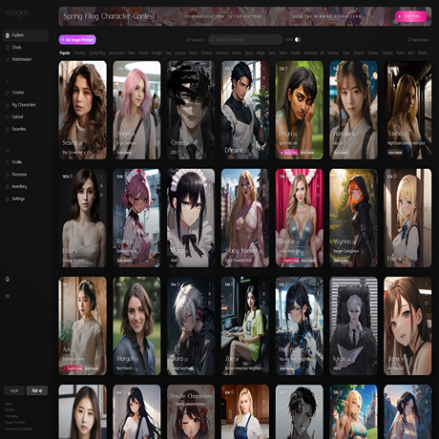
Task: Click the erogen logo
Action: click(x=17, y=12)
